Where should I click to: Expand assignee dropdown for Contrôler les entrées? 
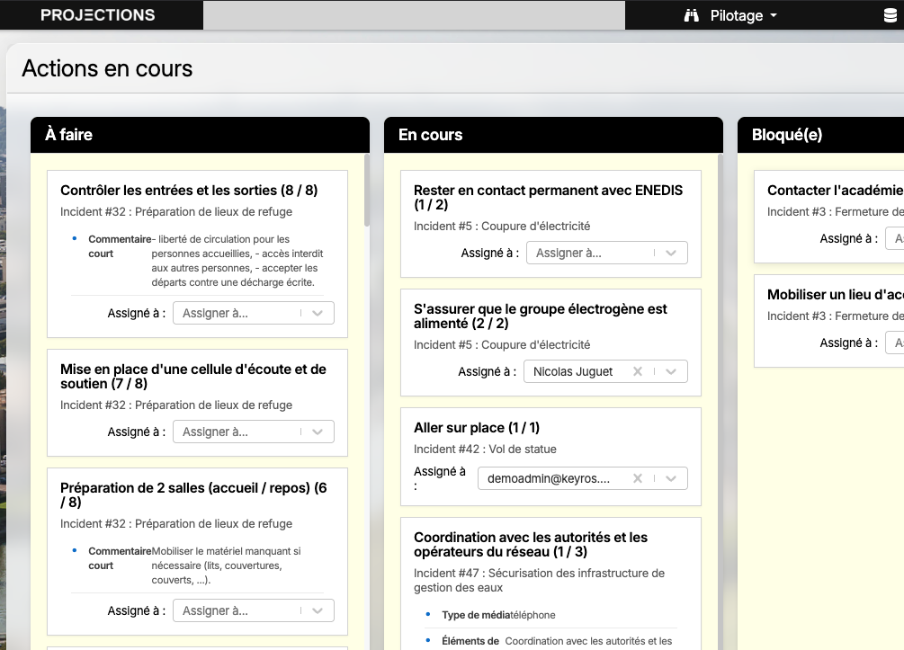(318, 313)
